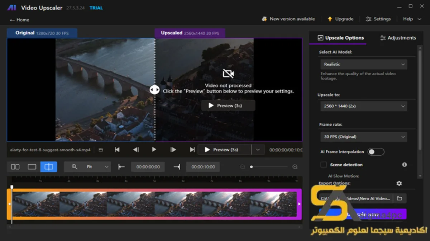Enable the Scene detection checkbox
Viewport: 430px width, 241px height.
(x=324, y=165)
